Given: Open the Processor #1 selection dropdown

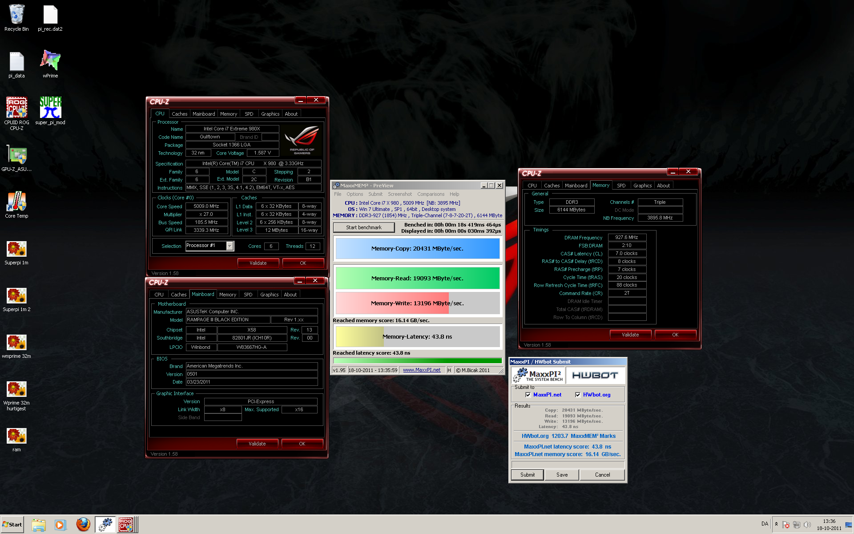Looking at the screenshot, I should [230, 246].
